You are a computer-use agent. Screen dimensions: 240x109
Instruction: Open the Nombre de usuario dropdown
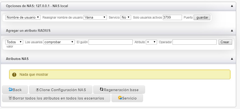[23, 18]
